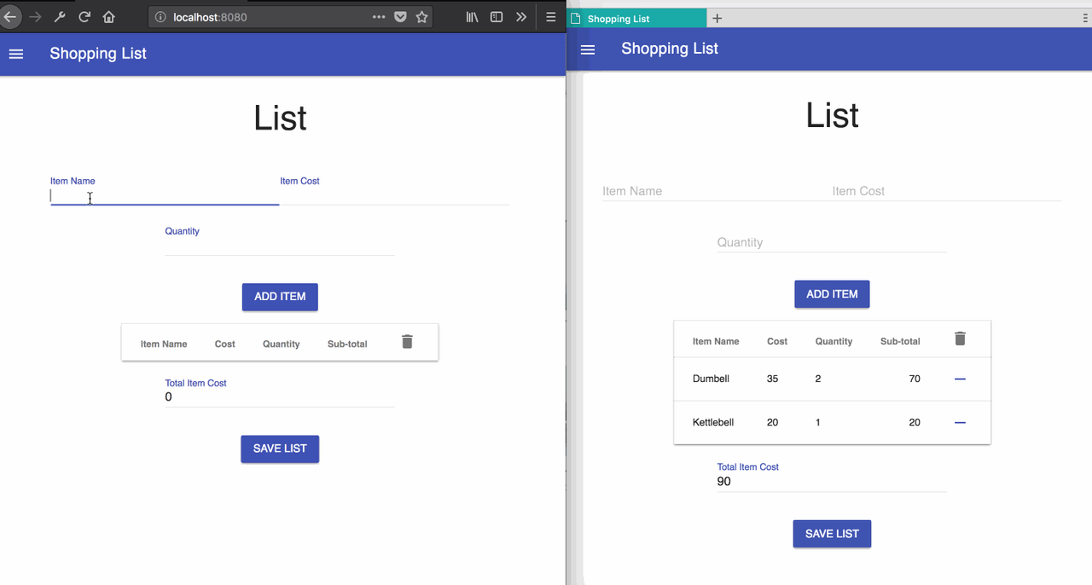Open new tab in right browser
Image resolution: width=1092 pixels, height=585 pixels.
point(717,18)
